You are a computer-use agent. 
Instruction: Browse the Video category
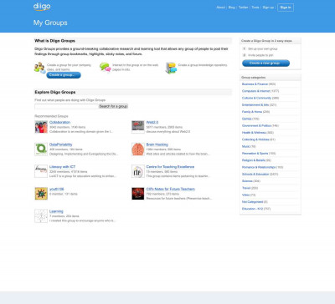pyautogui.click(x=245, y=195)
